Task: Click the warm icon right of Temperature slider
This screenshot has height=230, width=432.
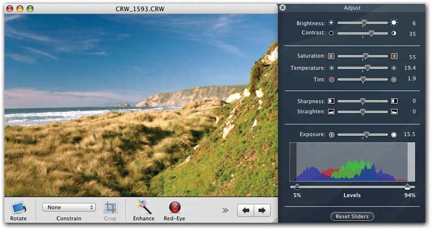Action: [x=394, y=68]
